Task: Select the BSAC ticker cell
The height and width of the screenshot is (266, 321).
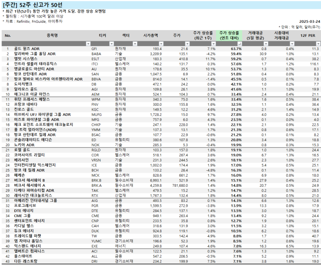Action: point(96,135)
